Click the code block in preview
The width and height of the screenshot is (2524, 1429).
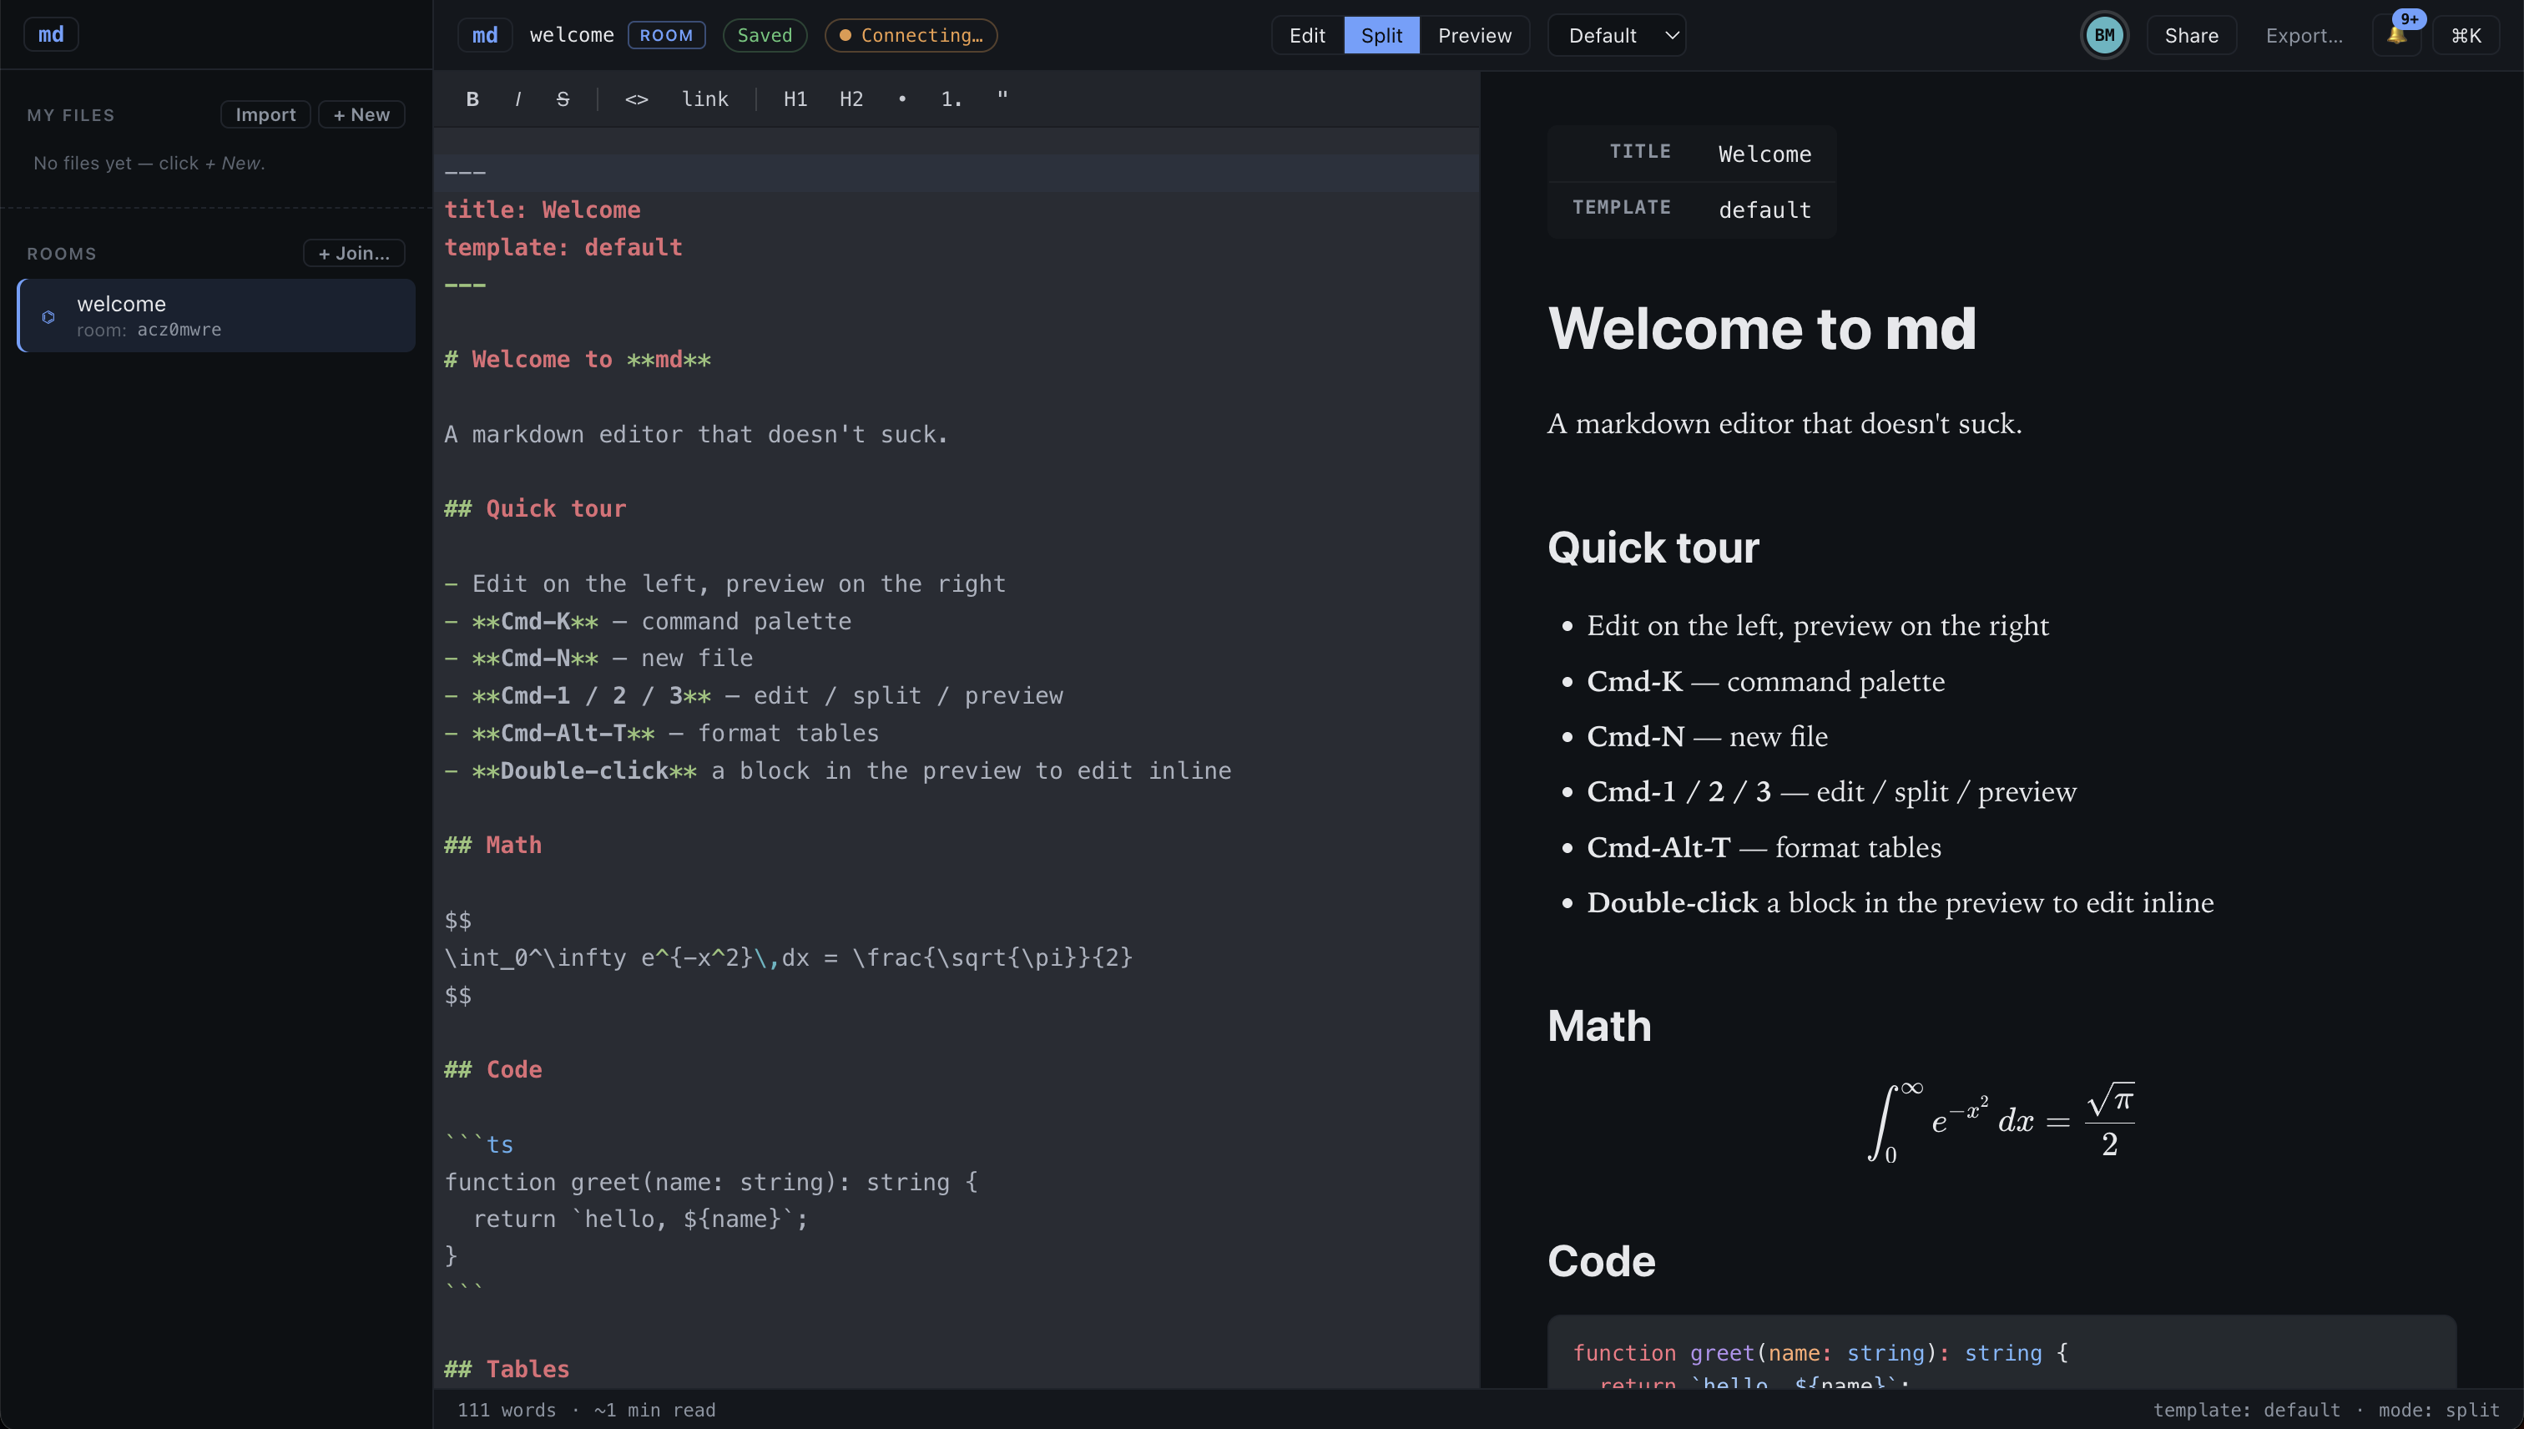pos(2001,1352)
